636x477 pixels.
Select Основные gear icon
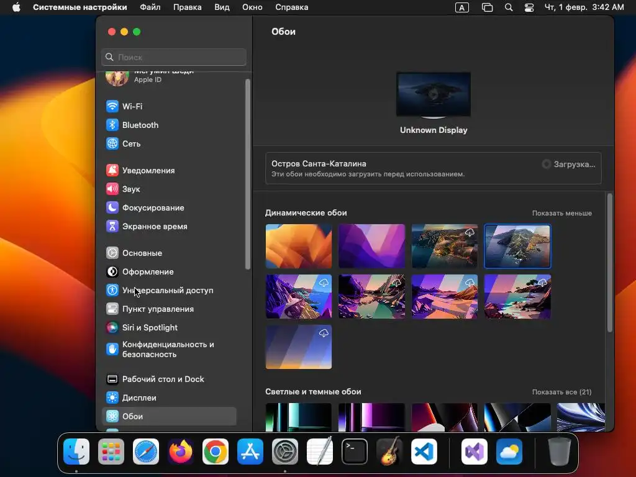pos(112,253)
